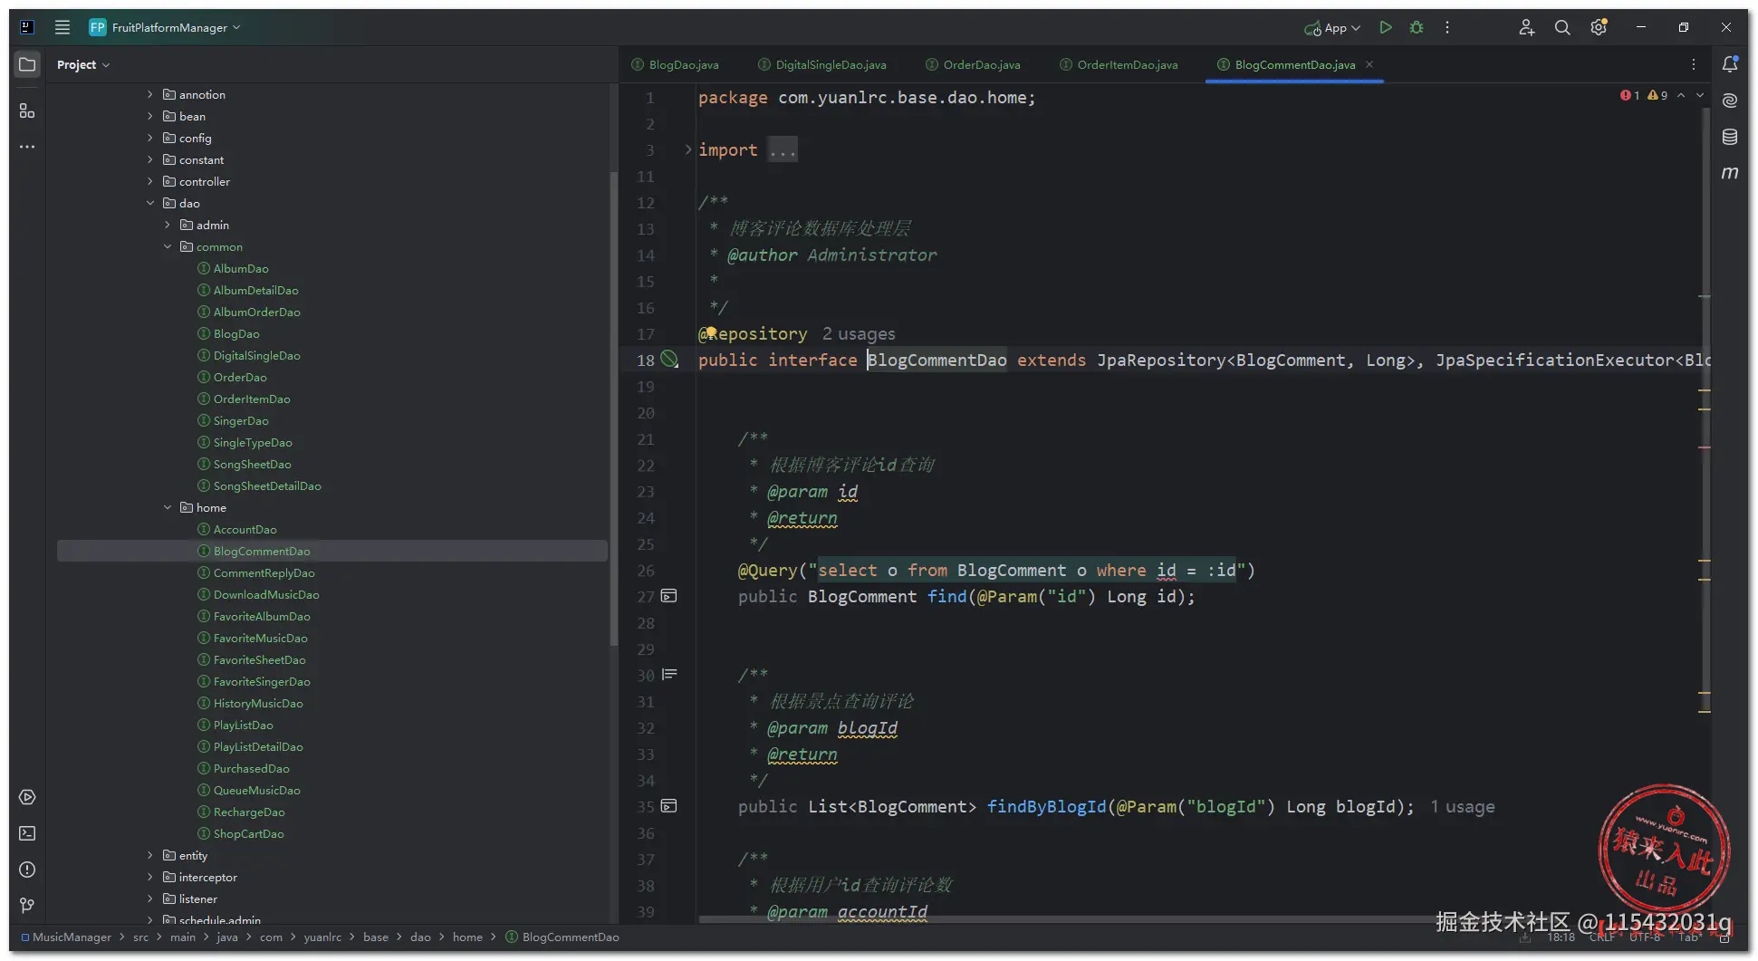Go to previous highlighted problem arrow
The width and height of the screenshot is (1758, 961).
click(1681, 95)
